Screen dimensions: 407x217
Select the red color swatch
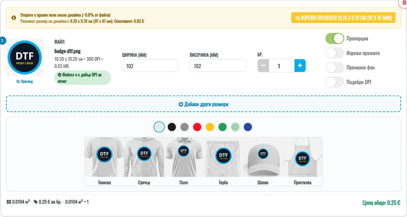197,127
